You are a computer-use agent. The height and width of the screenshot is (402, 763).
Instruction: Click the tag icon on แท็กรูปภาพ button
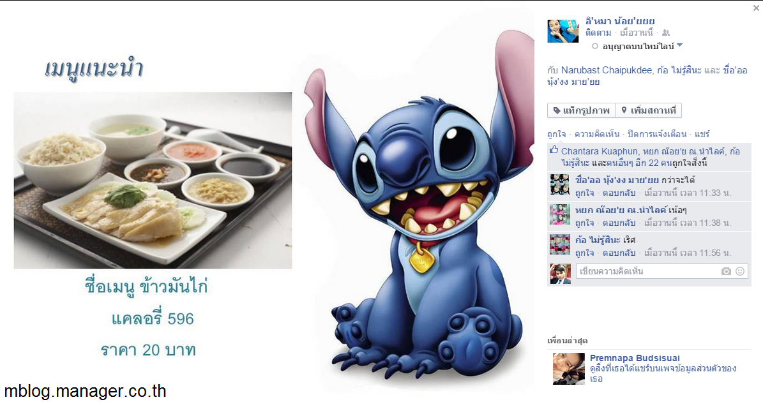coord(557,110)
